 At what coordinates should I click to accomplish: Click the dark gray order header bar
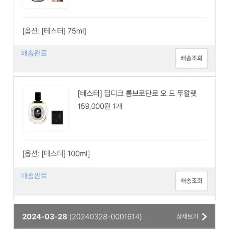114,217
